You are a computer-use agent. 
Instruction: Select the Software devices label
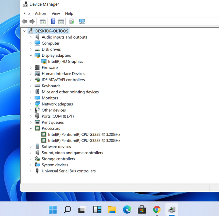coord(56,147)
